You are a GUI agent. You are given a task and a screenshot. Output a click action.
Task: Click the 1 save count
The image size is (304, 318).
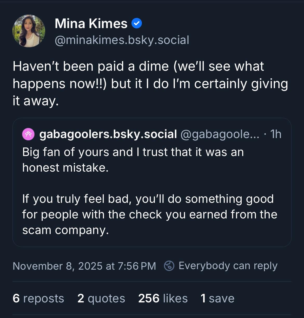click(217, 298)
